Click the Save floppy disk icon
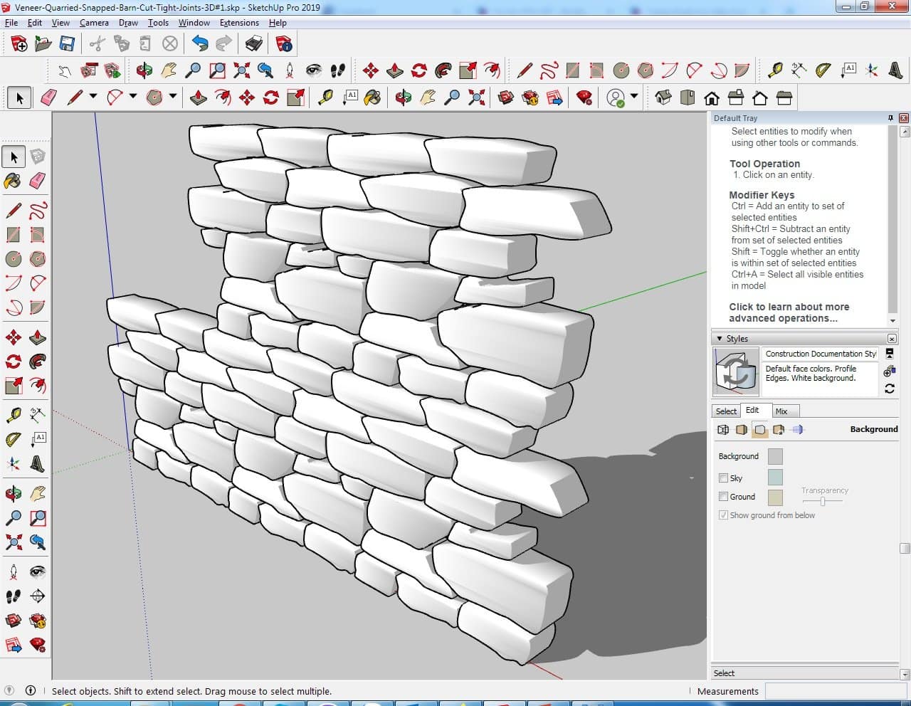911x706 pixels. [x=67, y=44]
